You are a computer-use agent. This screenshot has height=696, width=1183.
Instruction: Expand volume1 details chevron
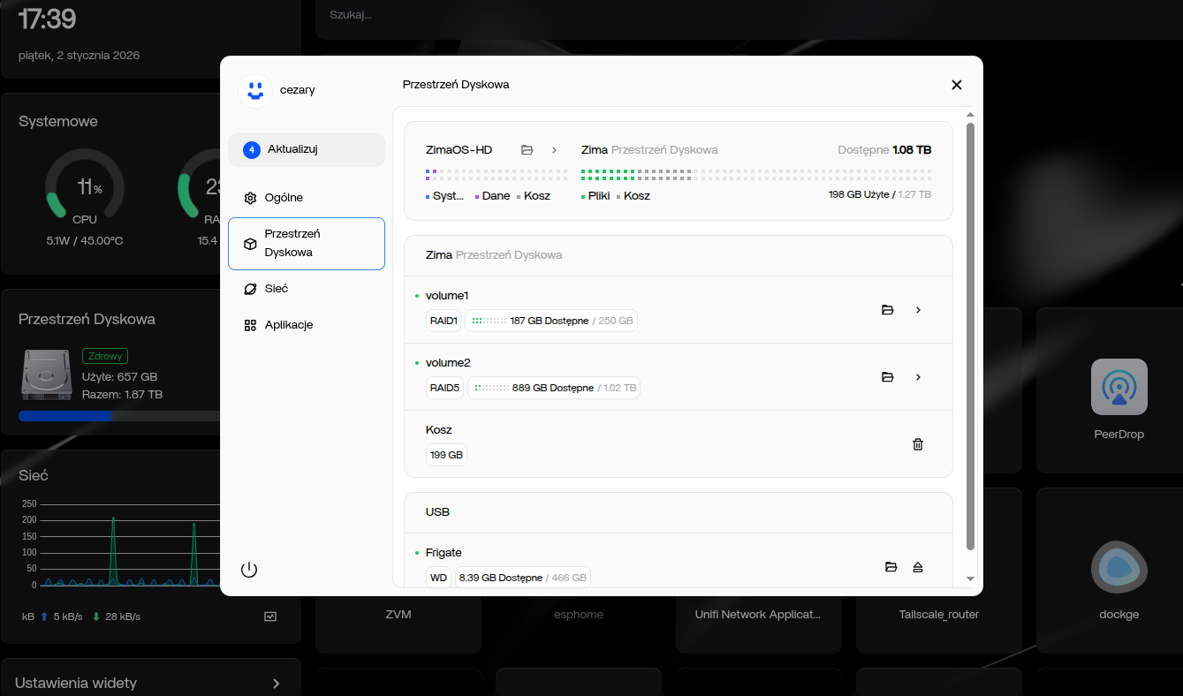(x=918, y=310)
